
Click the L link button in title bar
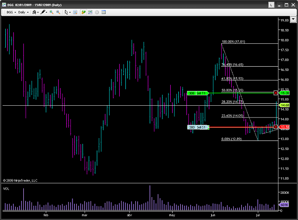point(271,5)
